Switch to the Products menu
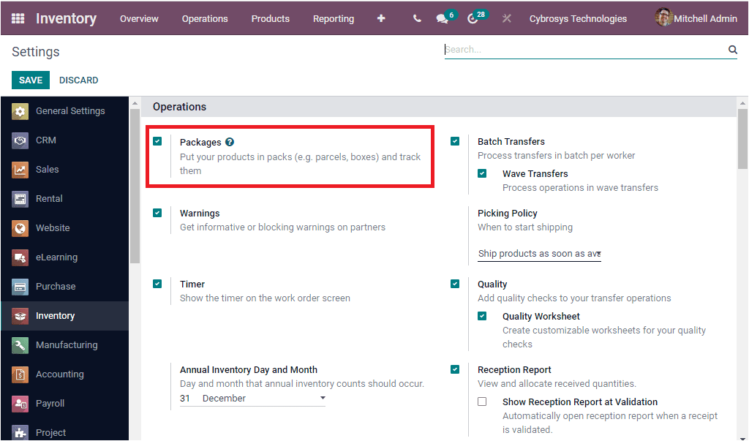 (270, 18)
